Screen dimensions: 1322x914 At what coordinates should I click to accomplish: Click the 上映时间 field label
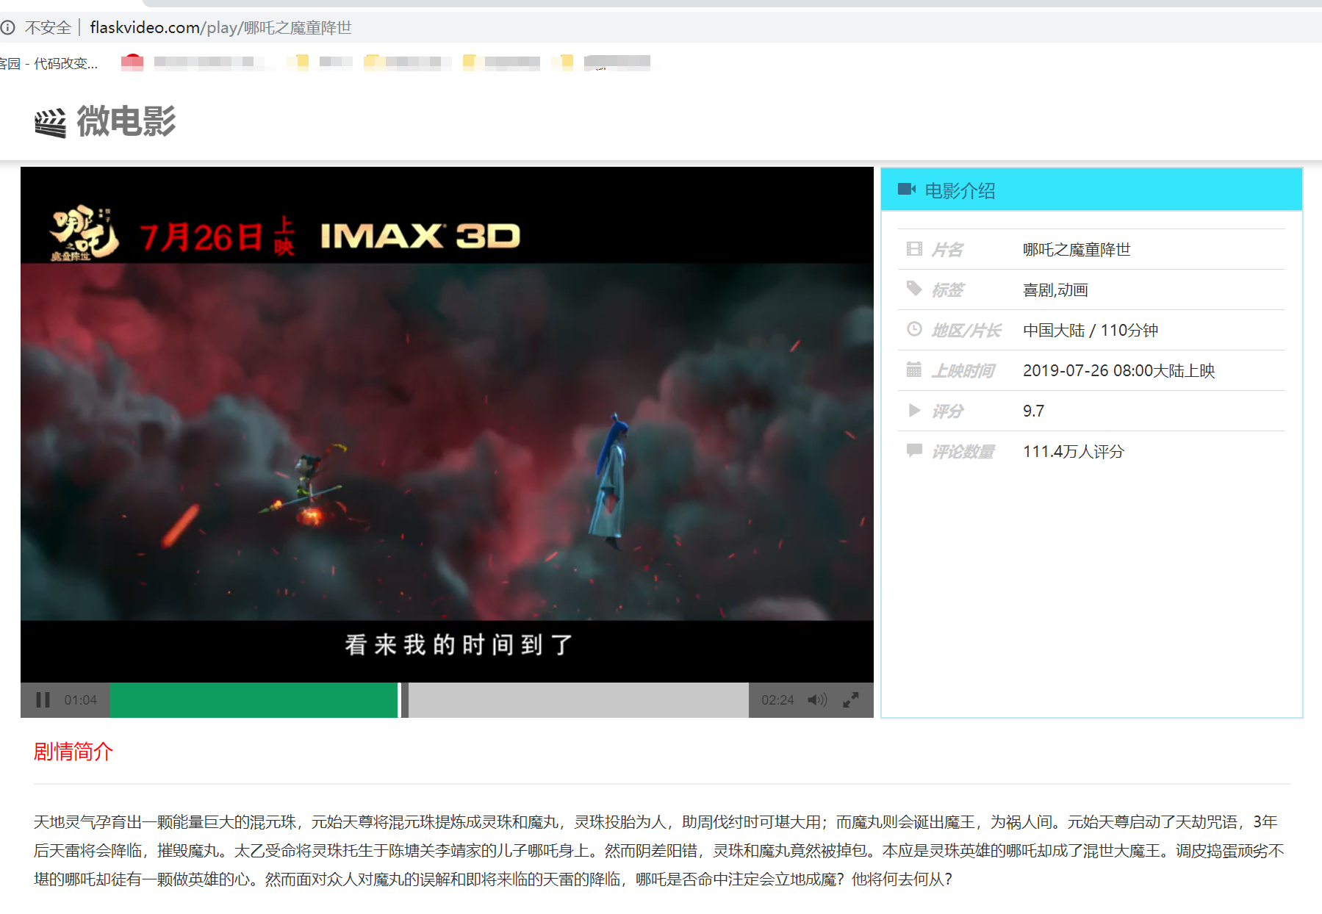coord(963,371)
